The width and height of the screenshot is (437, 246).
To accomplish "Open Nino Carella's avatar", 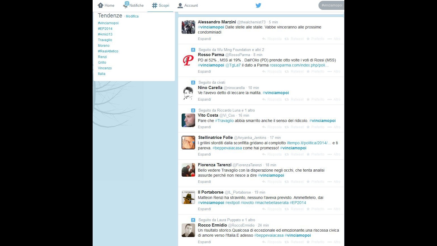I will point(188,93).
